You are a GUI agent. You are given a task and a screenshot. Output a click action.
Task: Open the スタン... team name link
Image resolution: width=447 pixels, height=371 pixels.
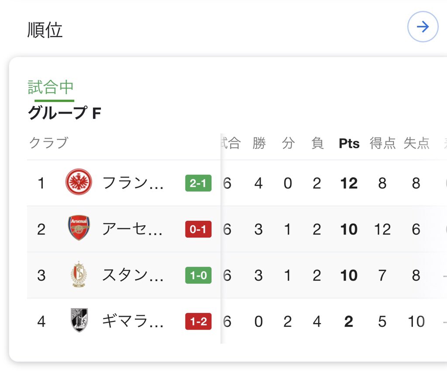click(x=133, y=275)
